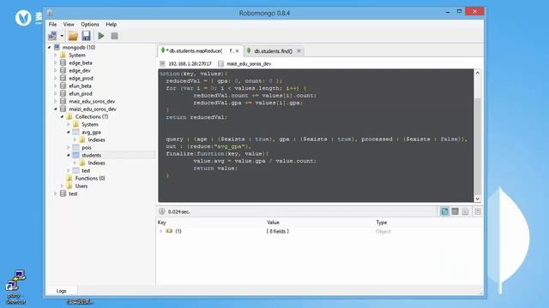549x308 pixels.
Task: Click the Open file folder toolbar icon
Action: [73, 36]
